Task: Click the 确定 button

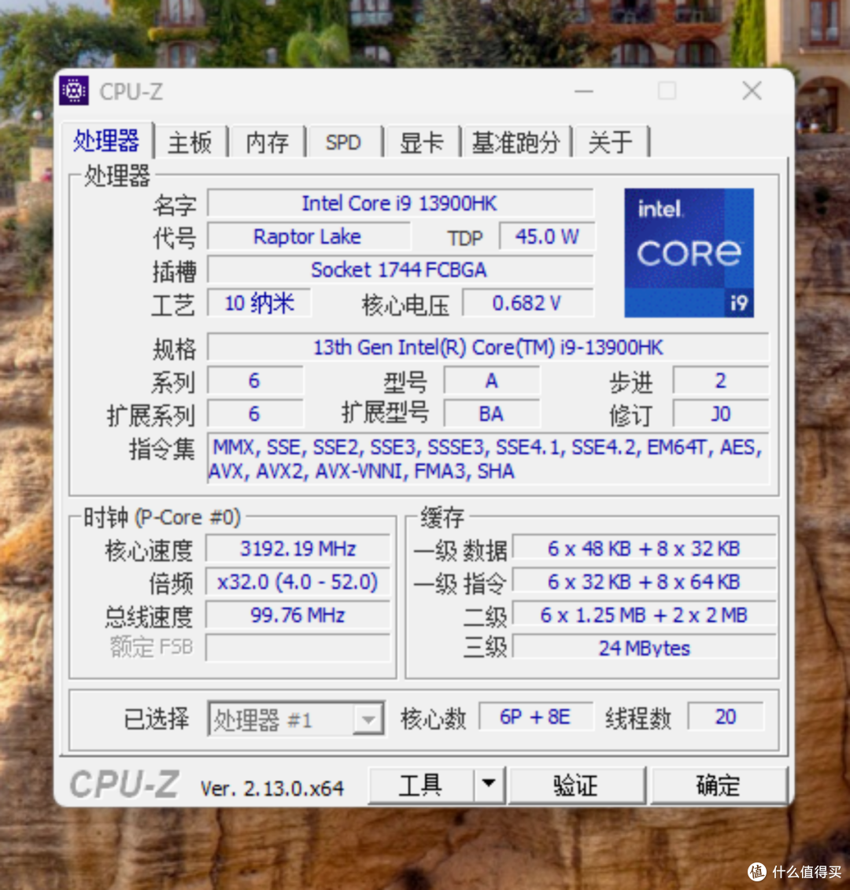Action: 719,785
